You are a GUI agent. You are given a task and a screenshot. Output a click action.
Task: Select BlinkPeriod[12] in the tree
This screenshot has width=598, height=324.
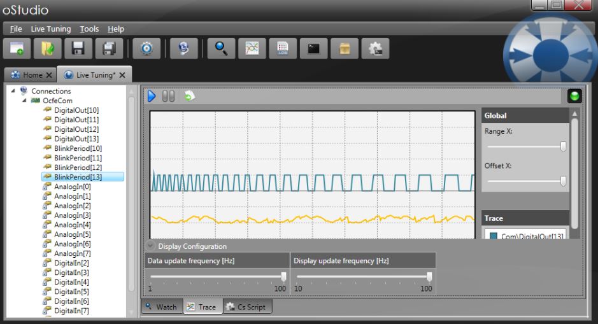click(78, 167)
